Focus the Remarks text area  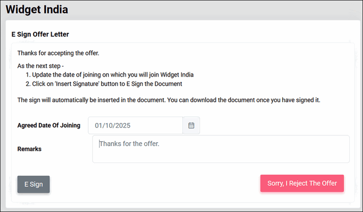220,149
